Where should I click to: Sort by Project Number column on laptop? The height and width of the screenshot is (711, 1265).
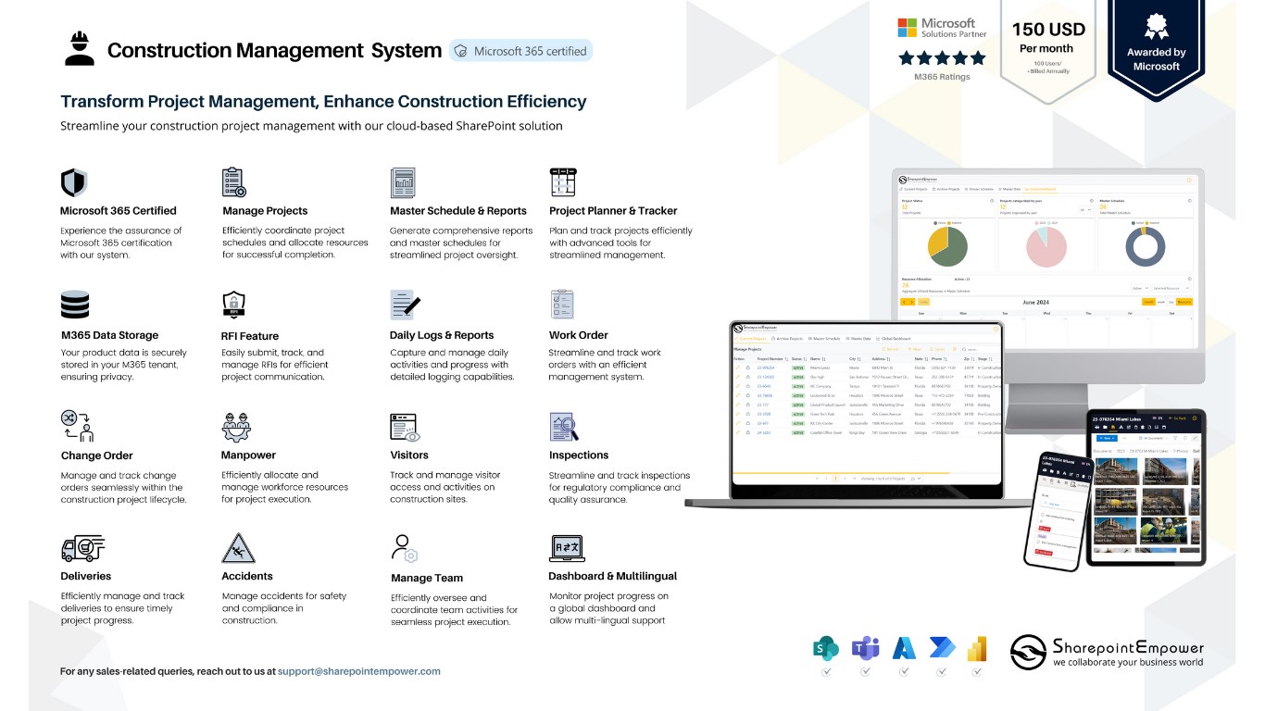tap(772, 359)
